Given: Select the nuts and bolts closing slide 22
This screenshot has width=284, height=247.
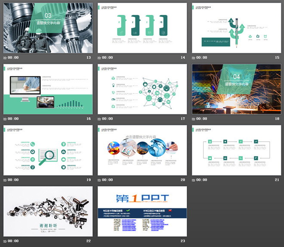Looking at the screenshot, I should pos(48,211).
